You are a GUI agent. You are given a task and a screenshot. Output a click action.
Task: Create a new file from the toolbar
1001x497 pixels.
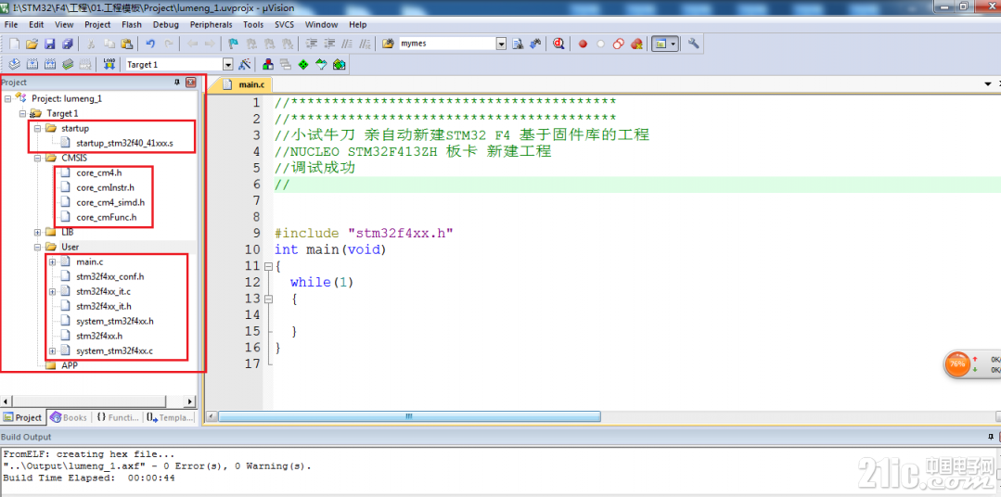click(x=14, y=44)
